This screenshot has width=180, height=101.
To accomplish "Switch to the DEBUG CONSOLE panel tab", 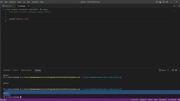I will (26, 70).
